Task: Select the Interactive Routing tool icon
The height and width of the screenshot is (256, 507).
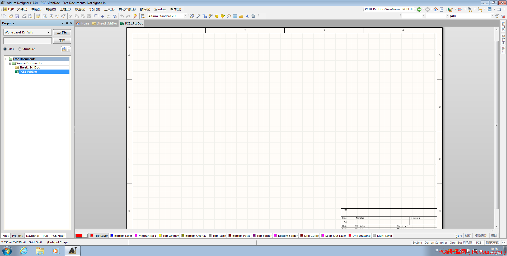Action: pos(198,16)
